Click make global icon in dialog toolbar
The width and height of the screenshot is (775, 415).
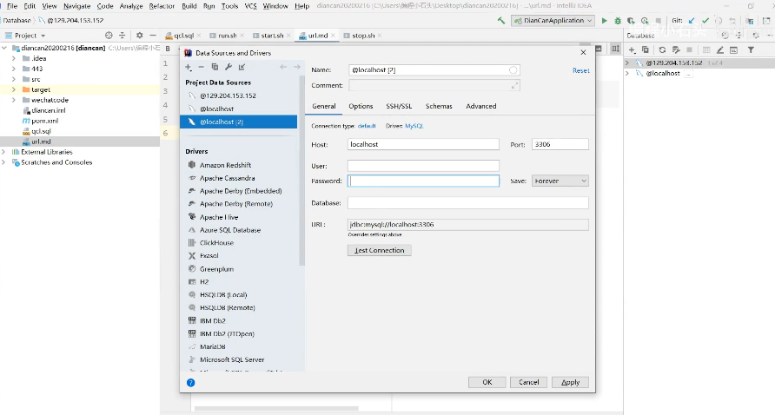pyautogui.click(x=242, y=67)
